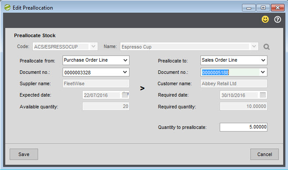Click the yellow smiley feedback icon
The height and width of the screenshot is (170, 288).
[265, 19]
